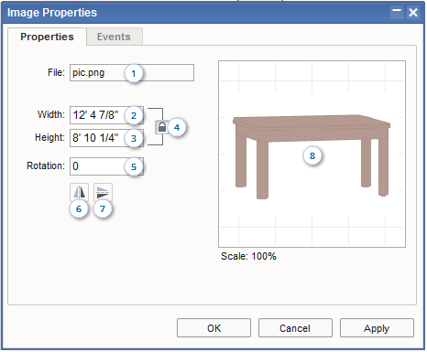Switch to the Events tab
The height and width of the screenshot is (352, 427).
click(115, 37)
